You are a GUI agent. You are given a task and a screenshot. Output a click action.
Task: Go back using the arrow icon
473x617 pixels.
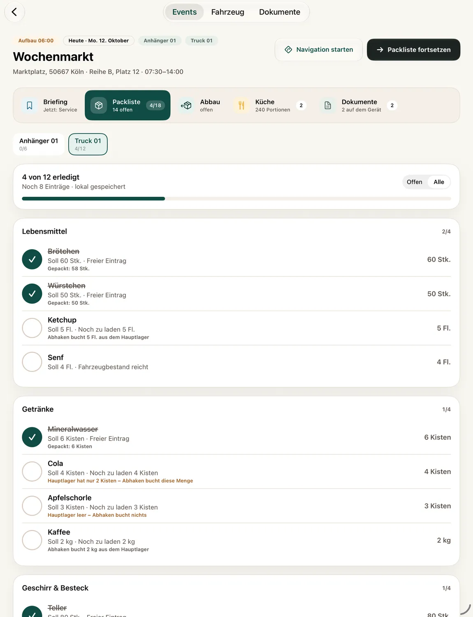click(x=14, y=12)
